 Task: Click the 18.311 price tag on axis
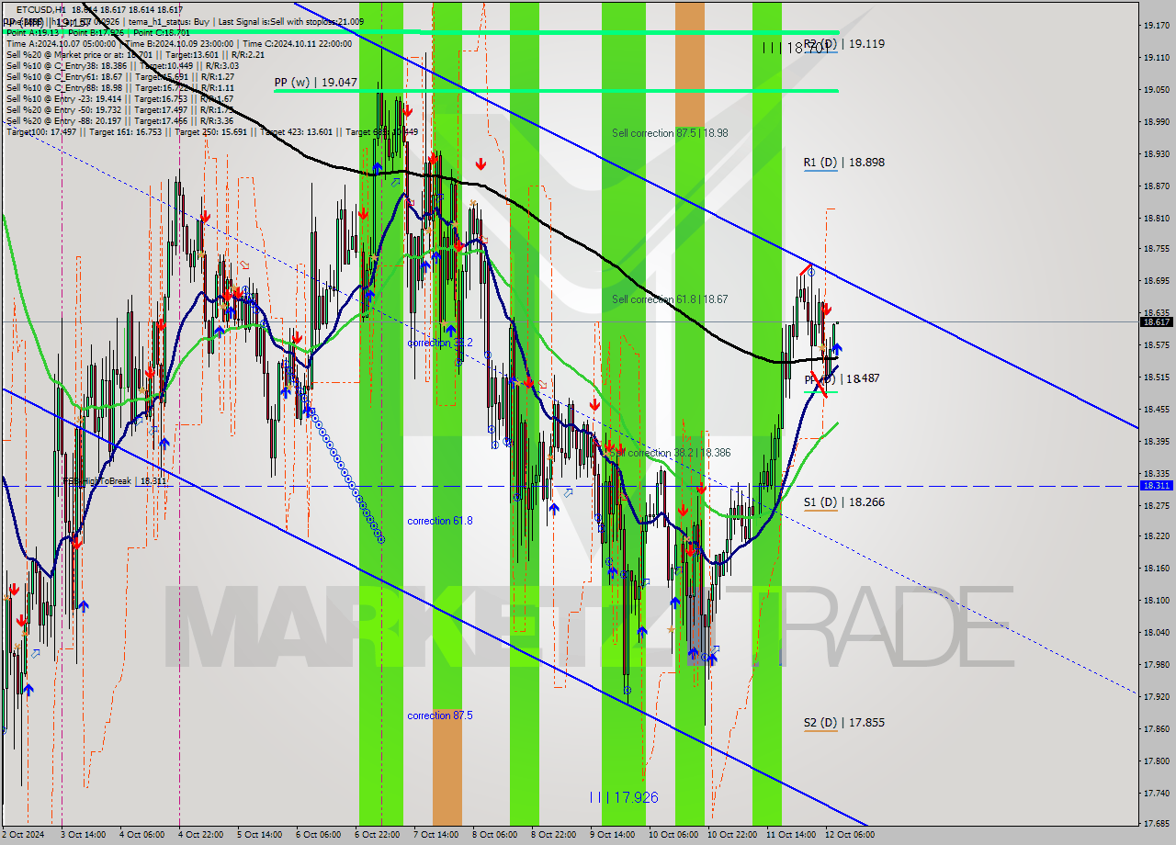click(x=1157, y=485)
